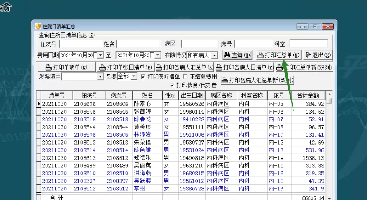Click the 姓名 column header
Screen dimensions: 367x200
coord(147,95)
